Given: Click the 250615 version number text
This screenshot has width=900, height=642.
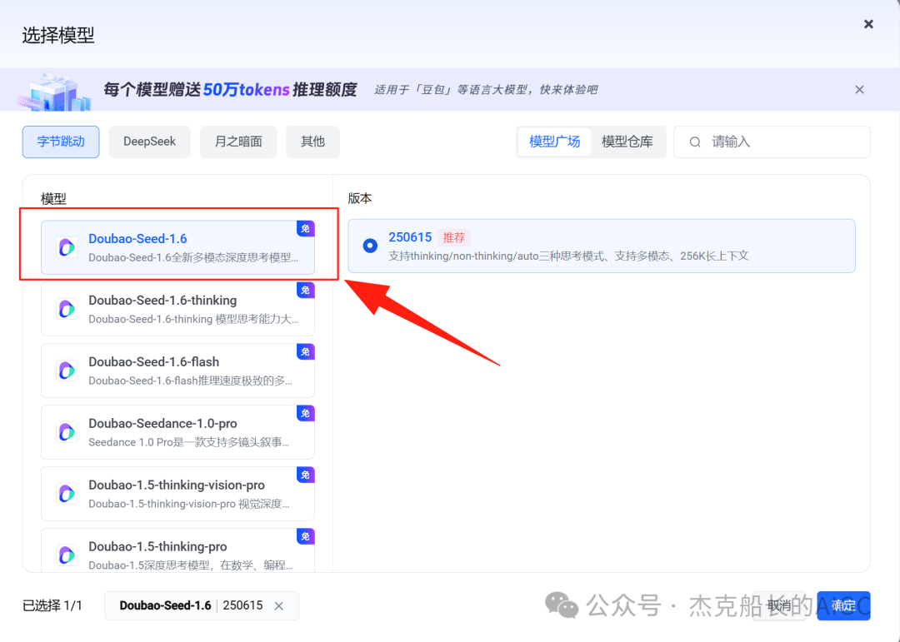Looking at the screenshot, I should coord(410,237).
